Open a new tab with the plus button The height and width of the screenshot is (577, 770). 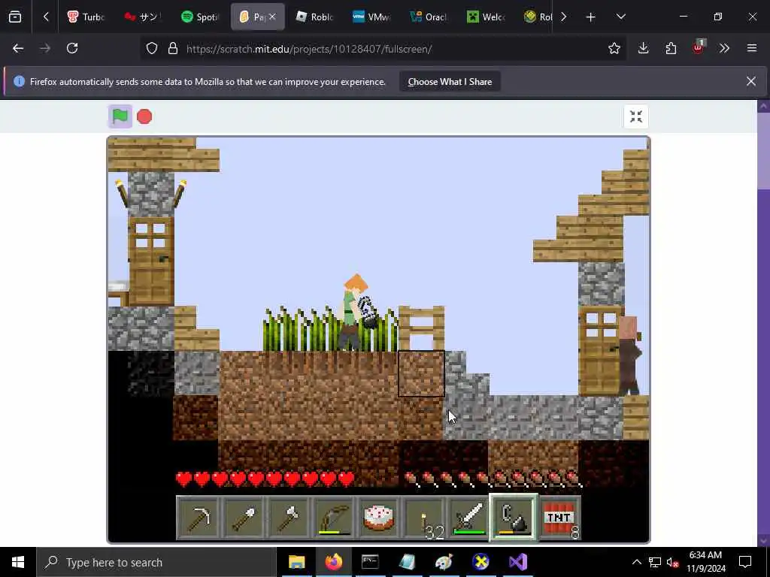591,17
